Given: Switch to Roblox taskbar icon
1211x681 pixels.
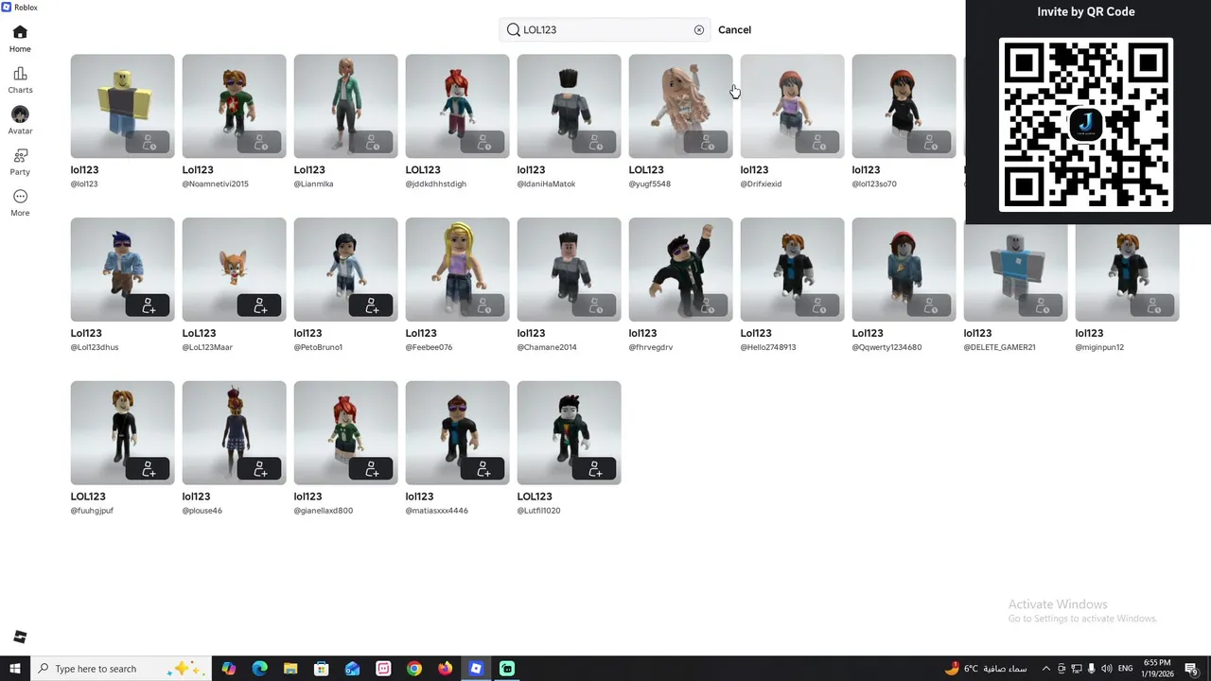Looking at the screenshot, I should tap(476, 669).
